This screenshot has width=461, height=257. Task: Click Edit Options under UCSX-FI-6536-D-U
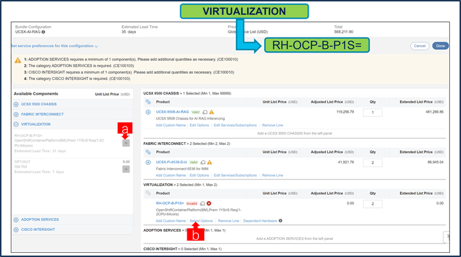pyautogui.click(x=200, y=175)
